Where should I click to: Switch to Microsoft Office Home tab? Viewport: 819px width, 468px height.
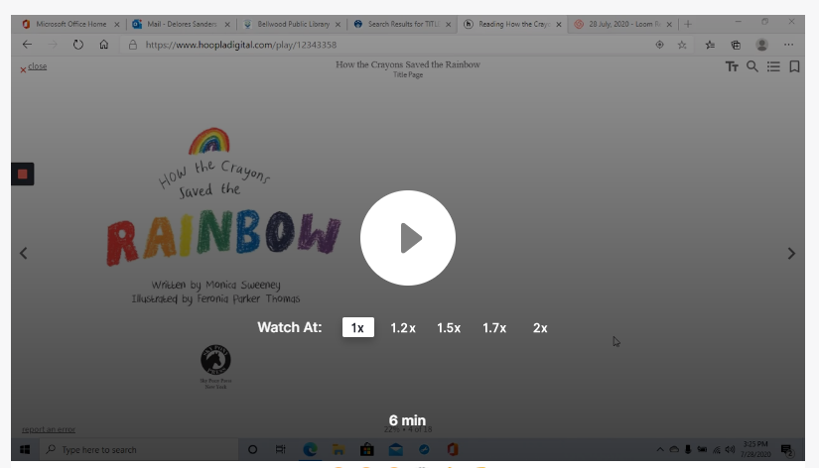(71, 24)
